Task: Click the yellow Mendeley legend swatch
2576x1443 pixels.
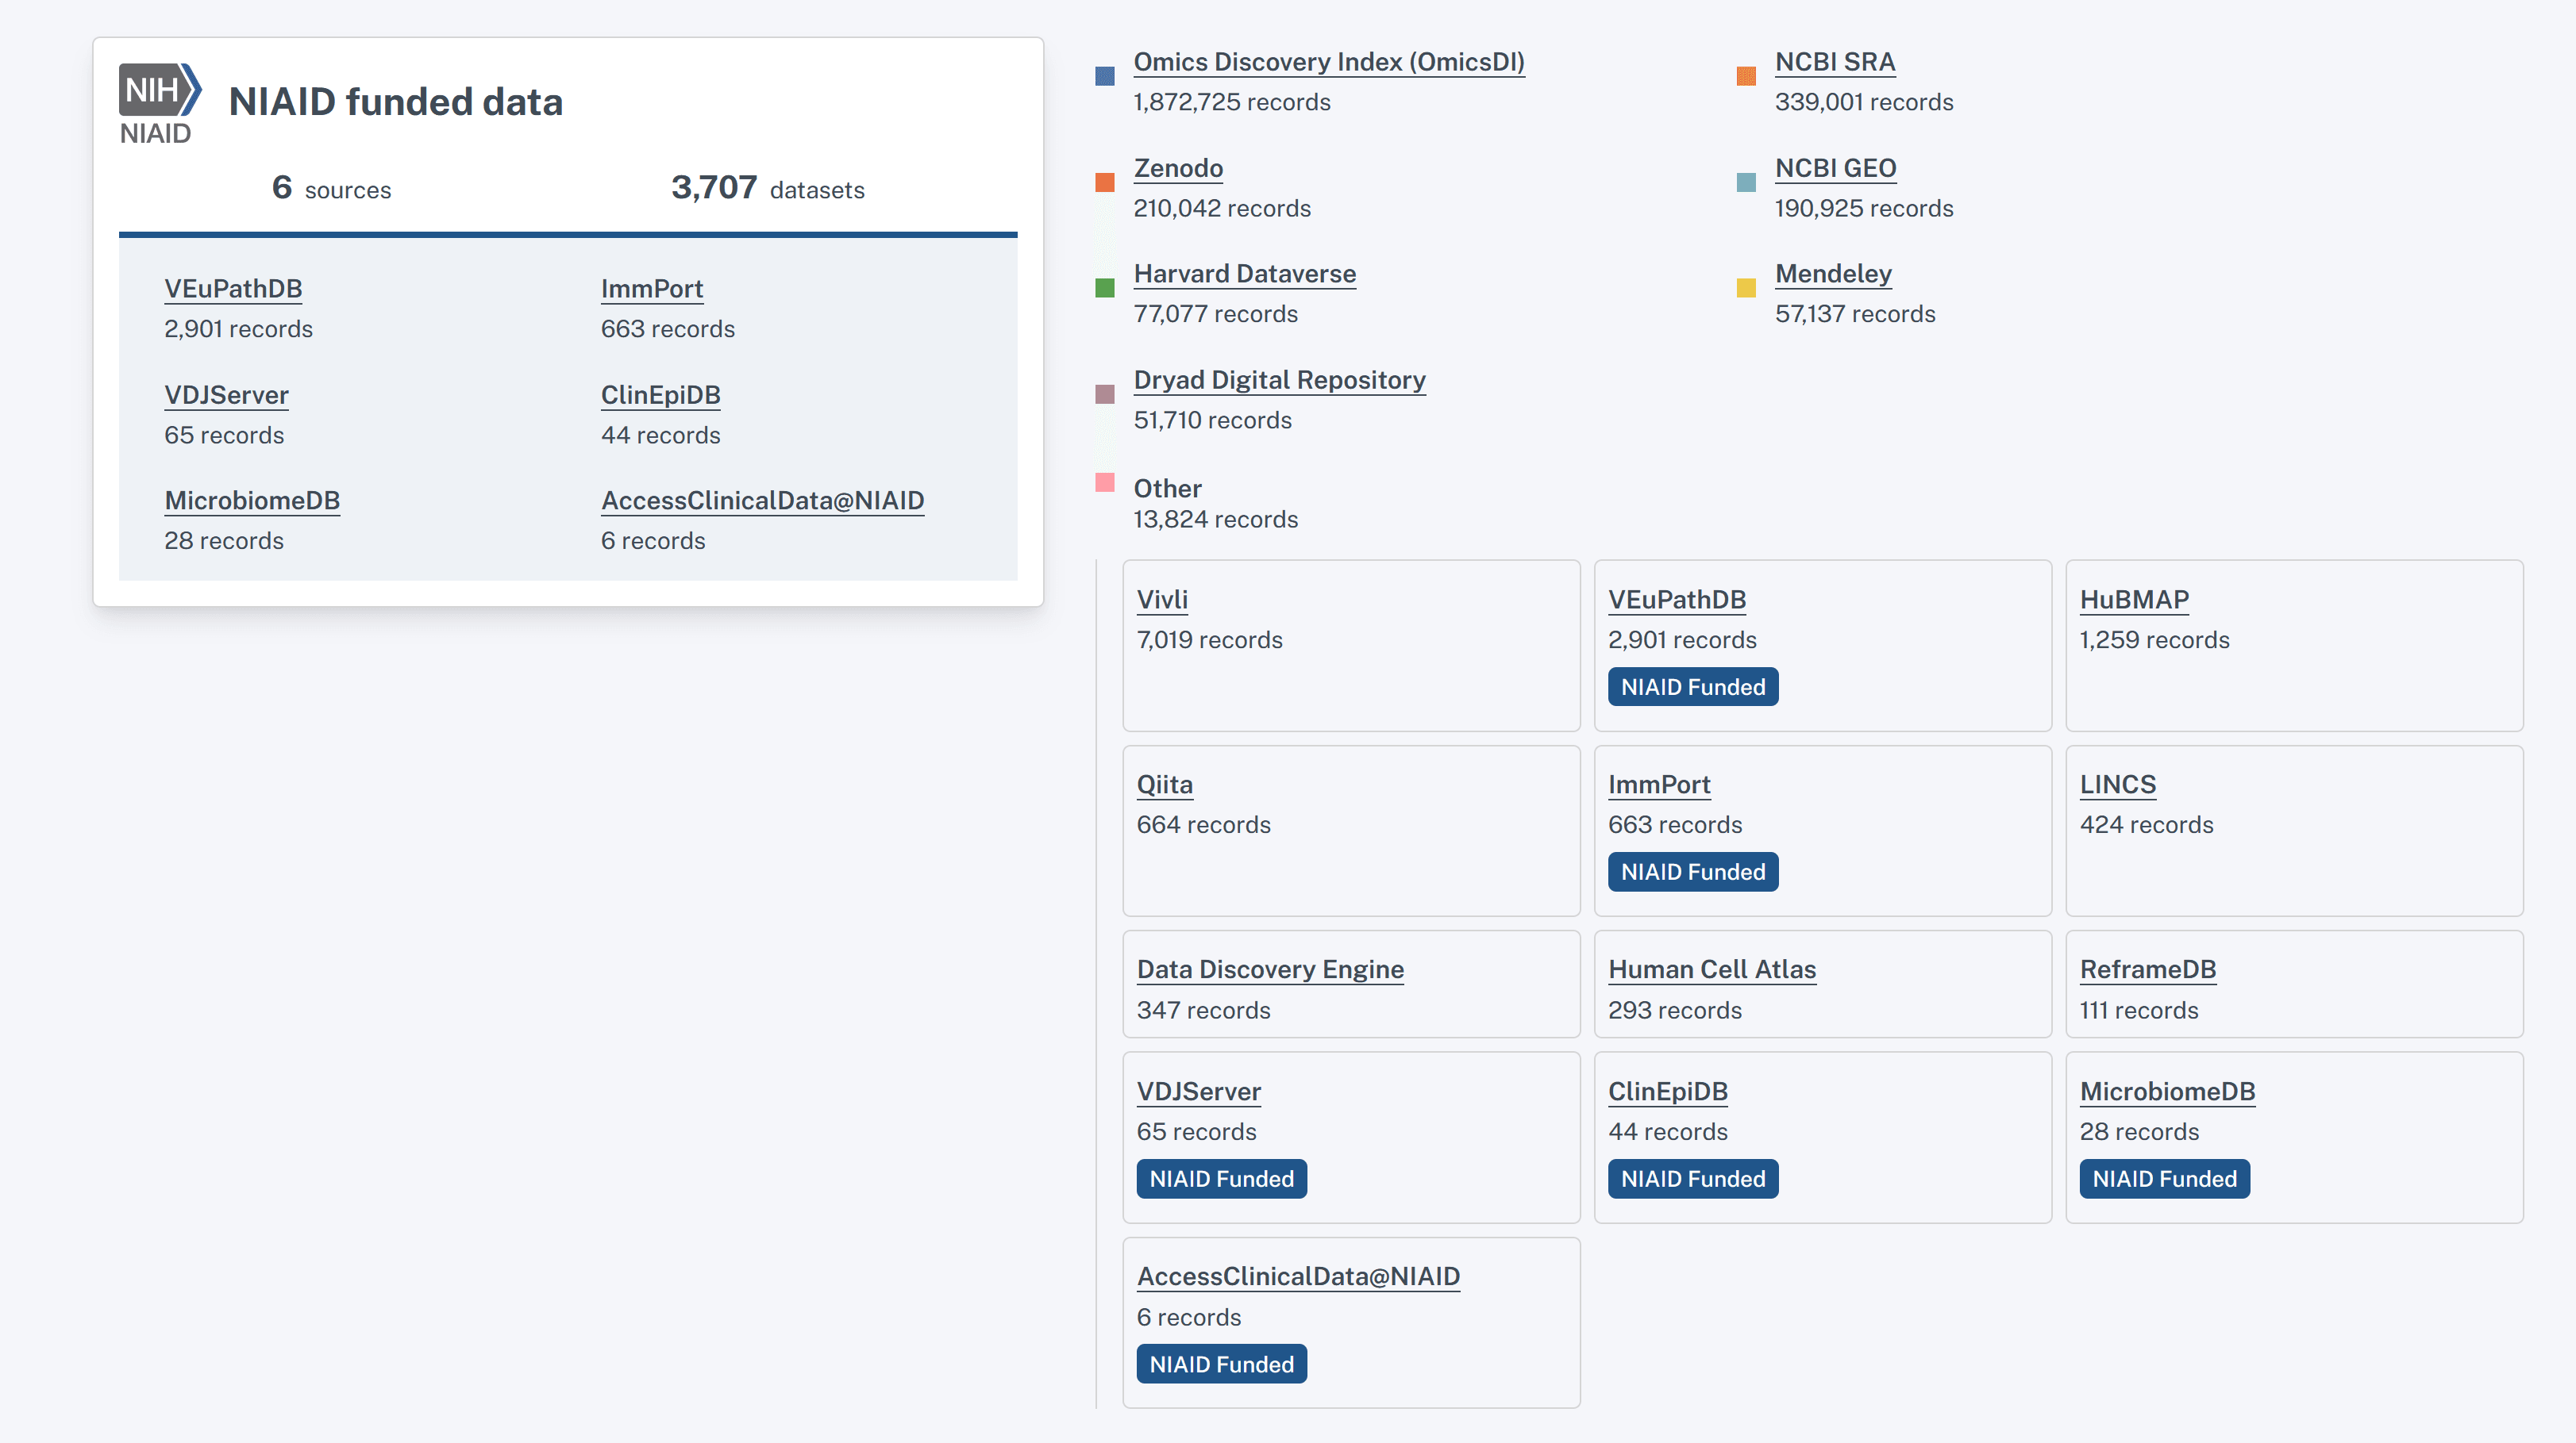Action: (x=1746, y=288)
